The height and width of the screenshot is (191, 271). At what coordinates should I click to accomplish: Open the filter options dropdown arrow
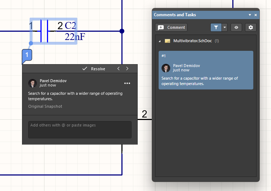224,27
